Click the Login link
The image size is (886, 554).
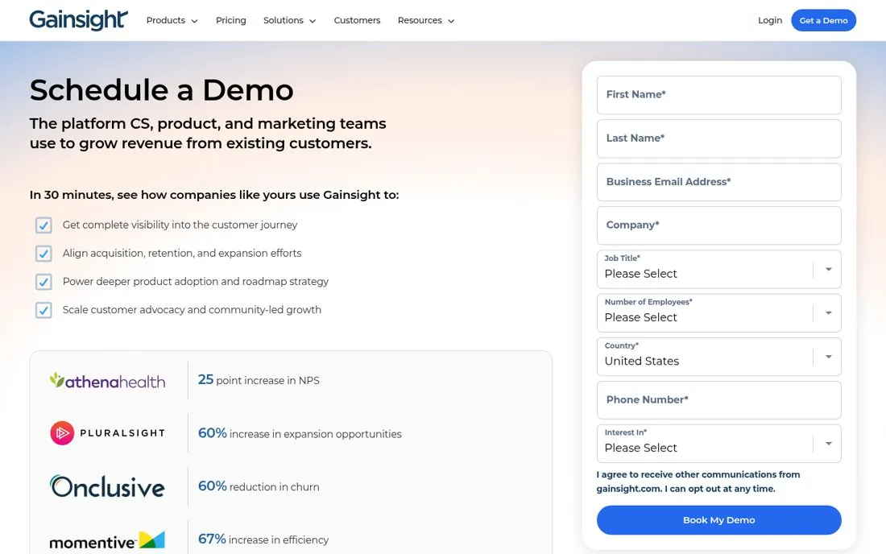click(x=769, y=20)
